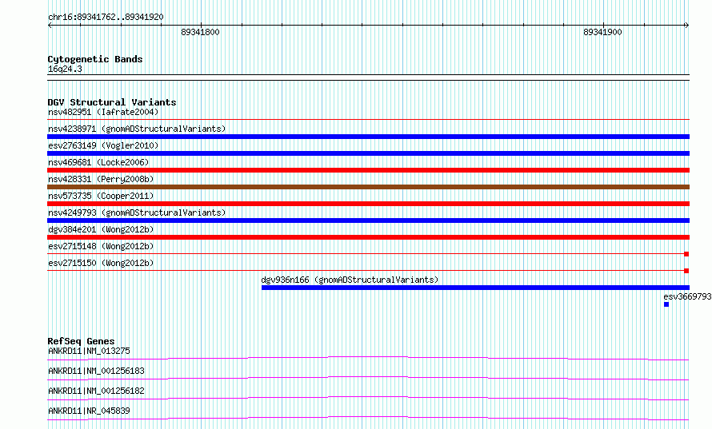Click the blue bar under dgv936n166
712x429 pixels.
click(x=475, y=288)
